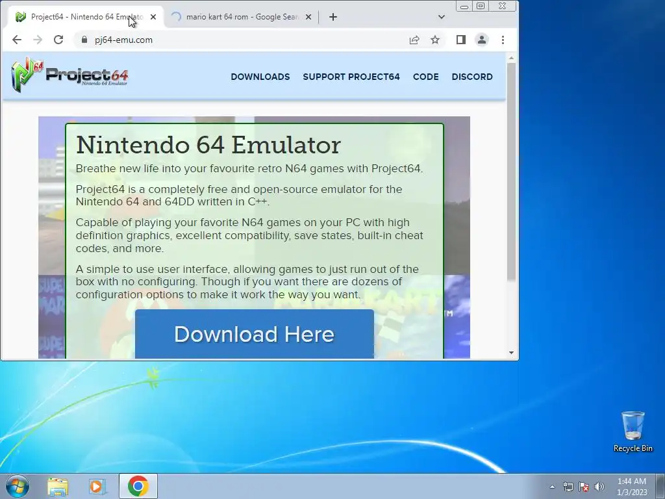The image size is (665, 499).
Task: Close the mario kart 64 rom tab
Action: 308,17
